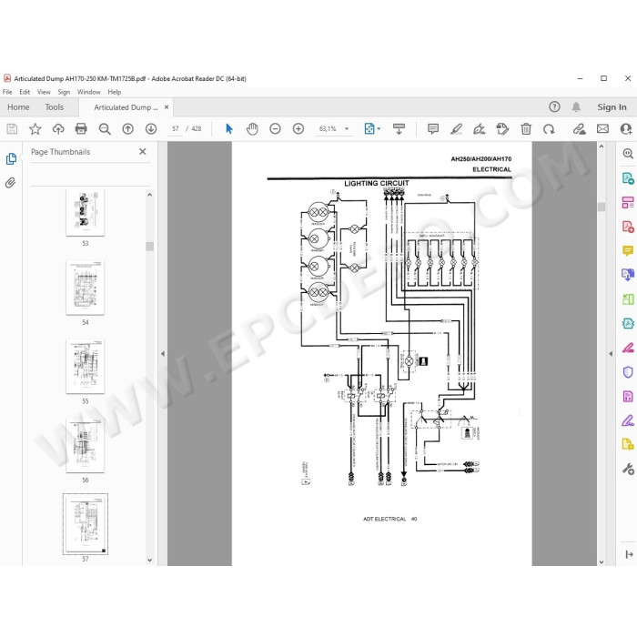
Task: Select page 53 thumbnail
Action: [86, 212]
